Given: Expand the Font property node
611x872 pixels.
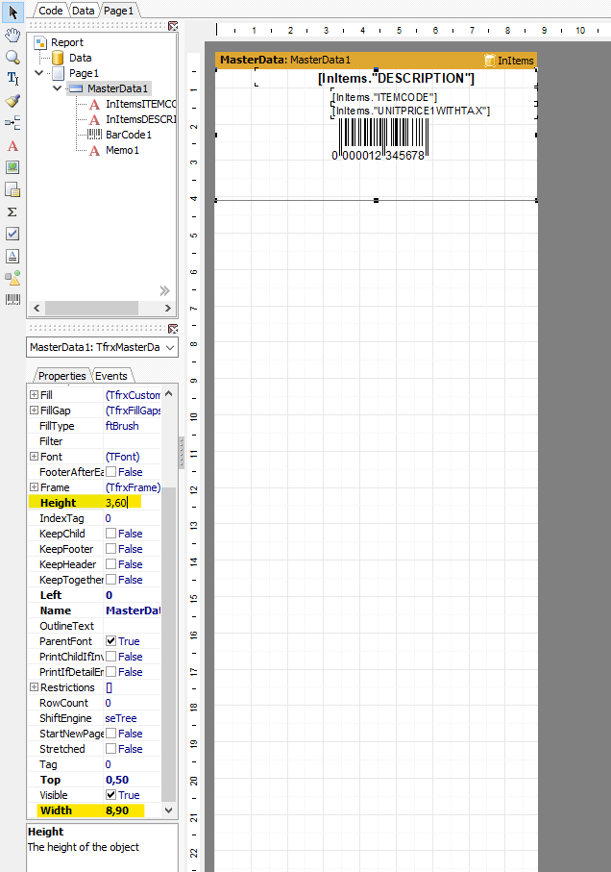Looking at the screenshot, I should tap(35, 457).
